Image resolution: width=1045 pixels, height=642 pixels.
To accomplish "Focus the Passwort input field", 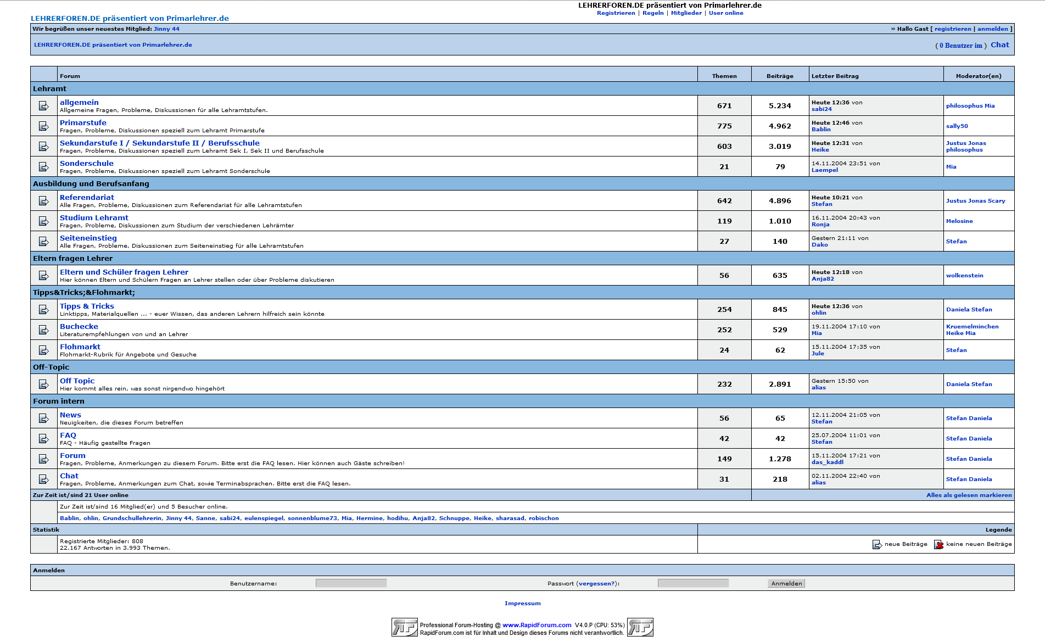I will click(x=693, y=583).
